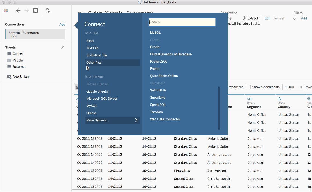This screenshot has height=192, width=312.
Task: Choose QuickBooks Online connector
Action: (x=164, y=76)
